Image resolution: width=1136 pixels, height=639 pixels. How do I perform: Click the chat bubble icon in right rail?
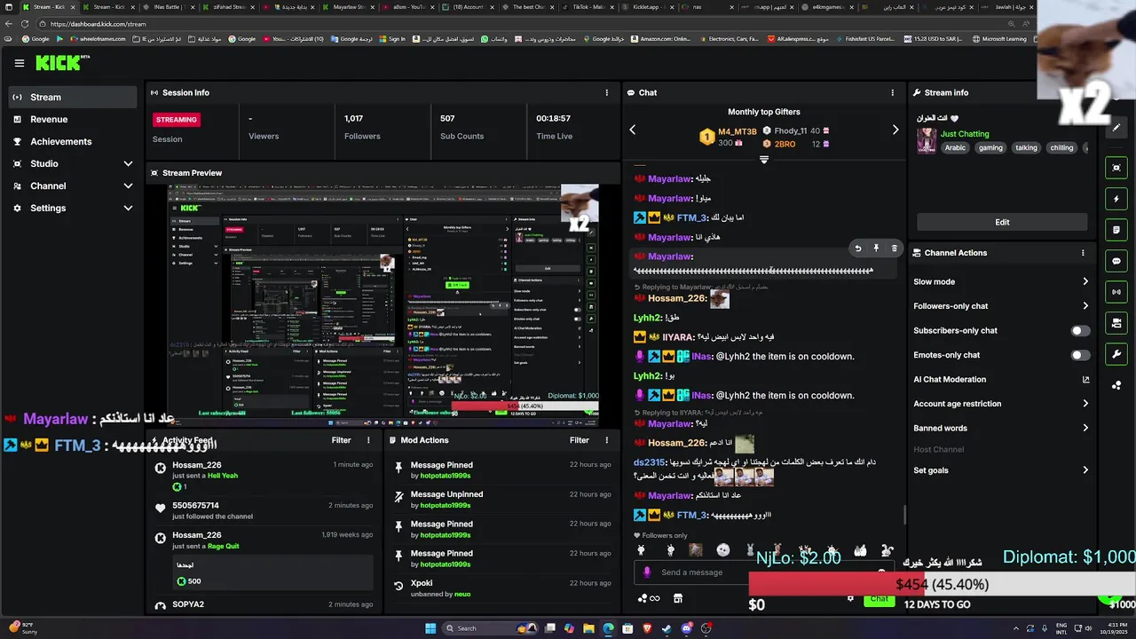pos(1116,261)
